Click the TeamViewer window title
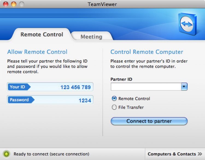Screen dimensions: 205x160 (x=102, y=4)
